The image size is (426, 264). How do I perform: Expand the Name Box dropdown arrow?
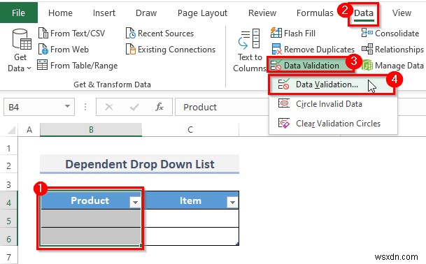pyautogui.click(x=67, y=106)
